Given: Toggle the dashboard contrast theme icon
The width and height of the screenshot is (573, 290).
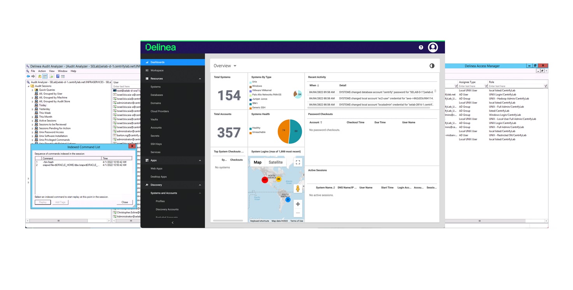Looking at the screenshot, I should click(432, 66).
